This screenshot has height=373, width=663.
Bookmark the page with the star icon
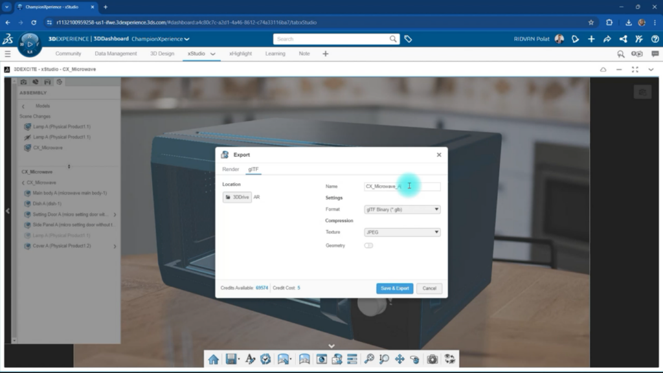pos(591,23)
